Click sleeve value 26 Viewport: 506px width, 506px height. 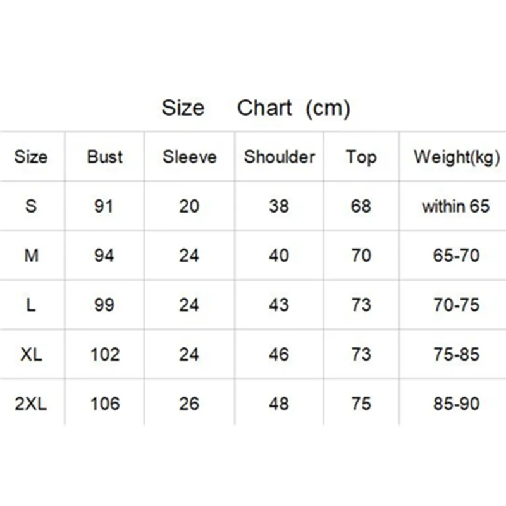[189, 404]
